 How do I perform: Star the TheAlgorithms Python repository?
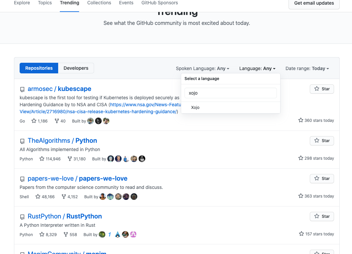coord(322,140)
